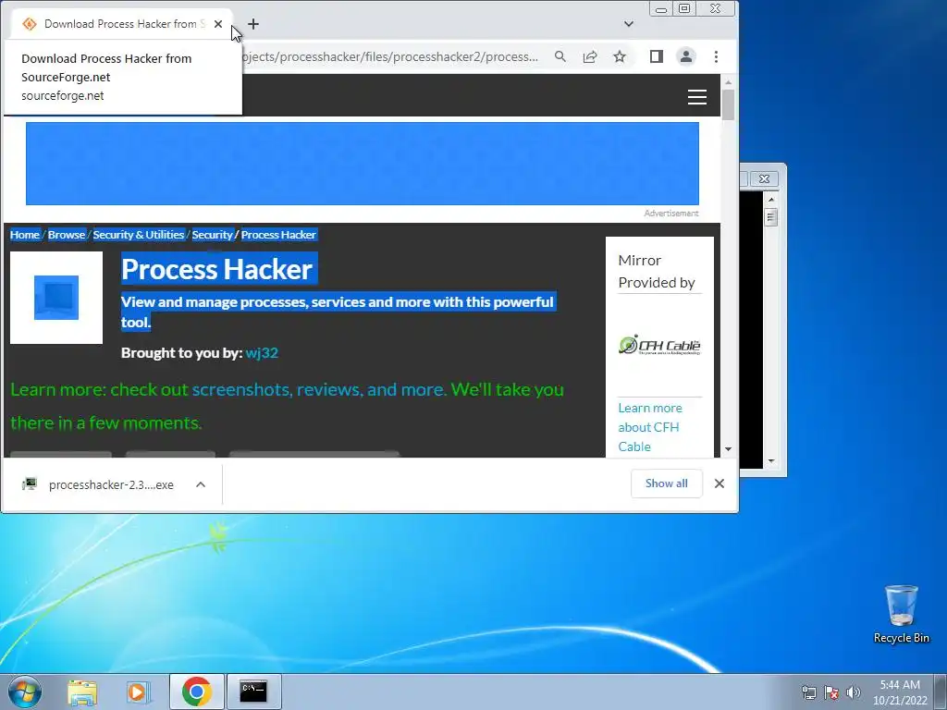Open a new Chrome tab

pyautogui.click(x=253, y=24)
